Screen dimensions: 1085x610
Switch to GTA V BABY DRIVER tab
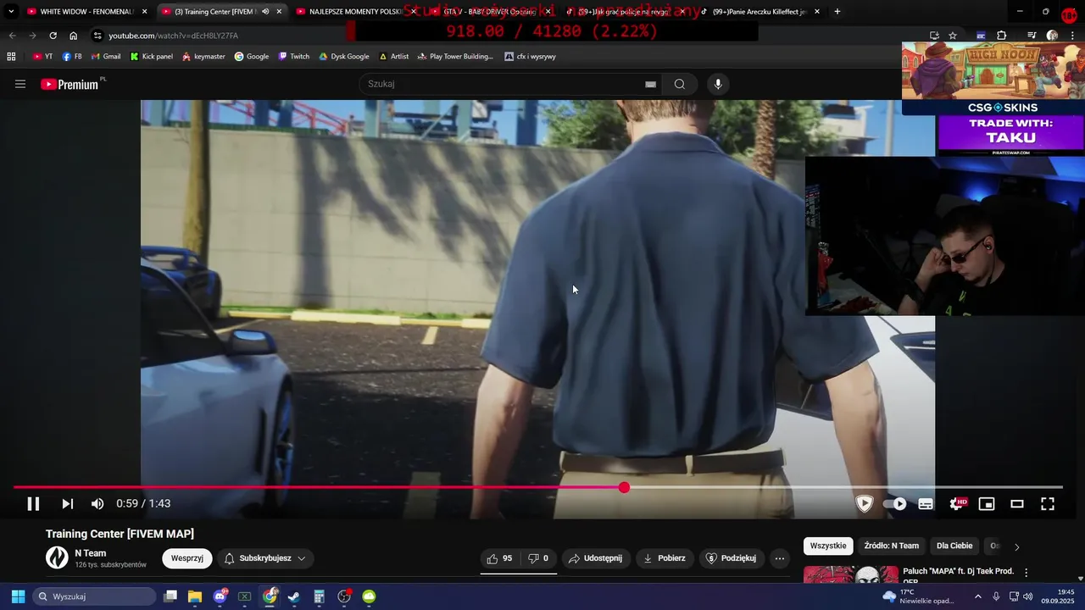[489, 12]
